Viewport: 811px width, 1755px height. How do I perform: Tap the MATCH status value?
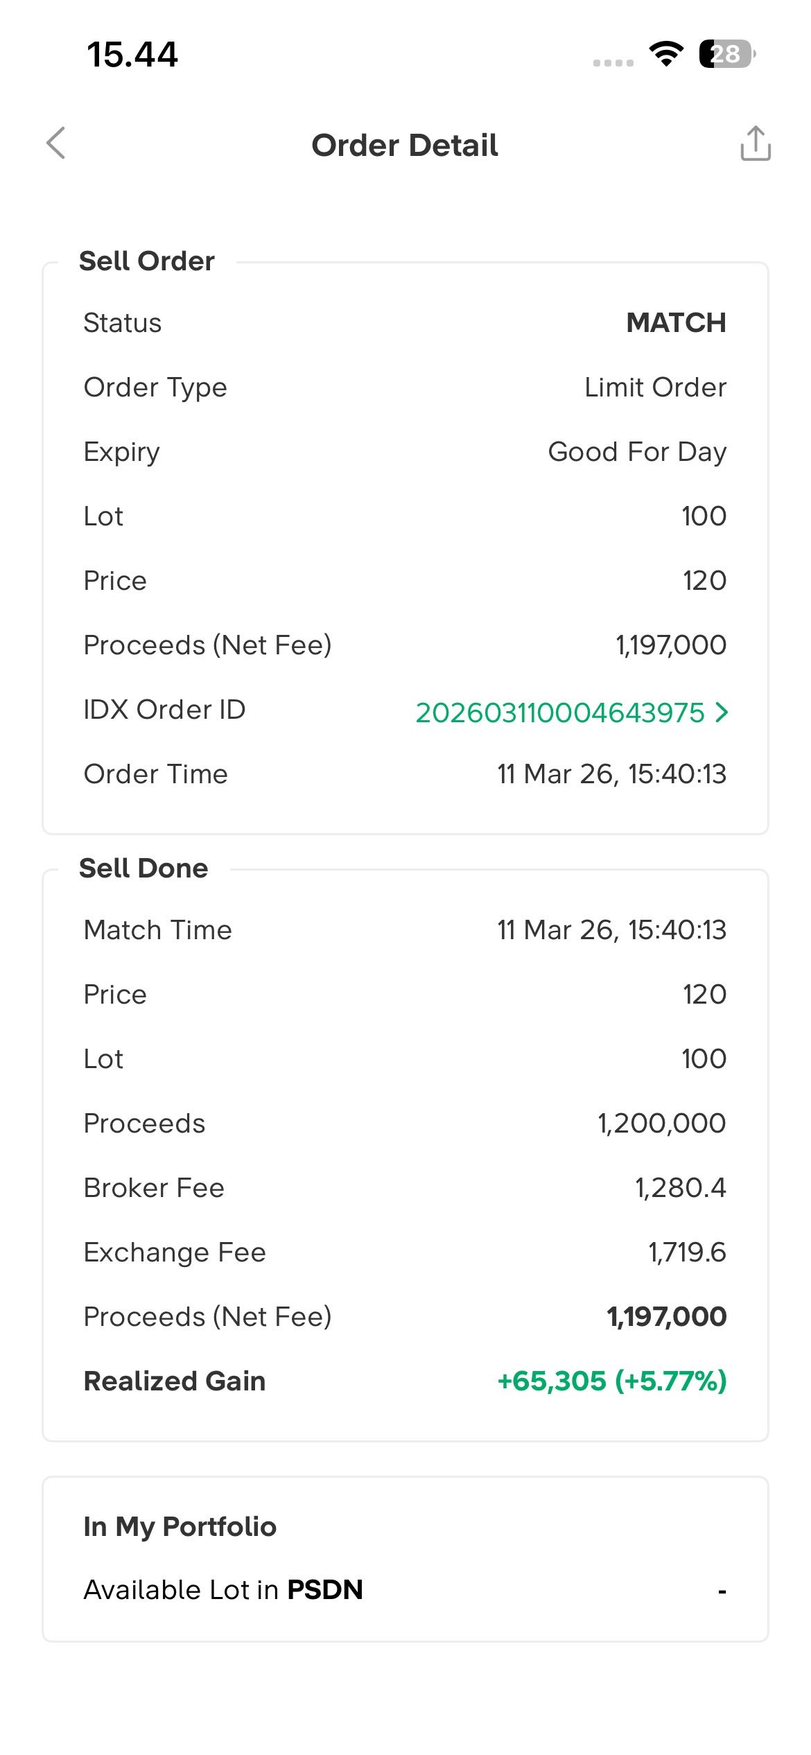676,323
